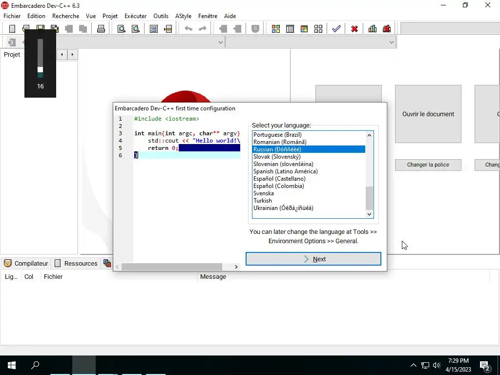Expand the left class dropdown combo
Image resolution: width=500 pixels, height=375 pixels.
pos(220,42)
